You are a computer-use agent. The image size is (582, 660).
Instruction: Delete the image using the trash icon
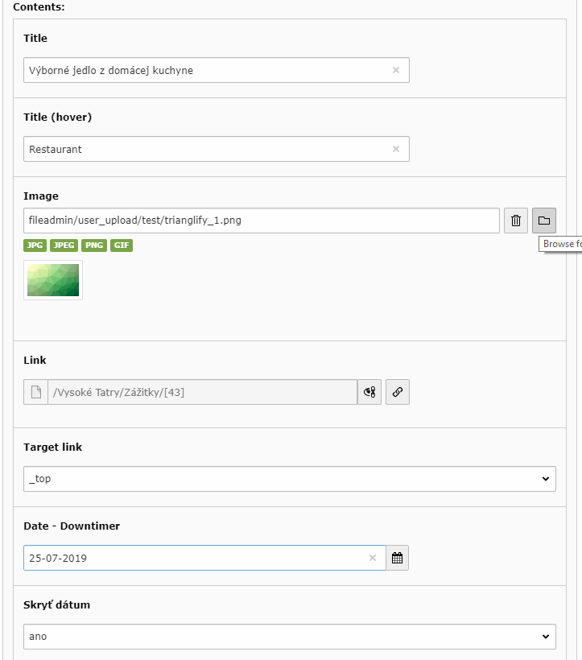(x=516, y=221)
